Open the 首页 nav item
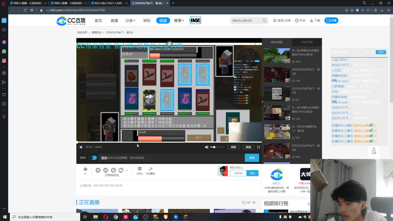The height and width of the screenshot is (221, 393). 98,21
